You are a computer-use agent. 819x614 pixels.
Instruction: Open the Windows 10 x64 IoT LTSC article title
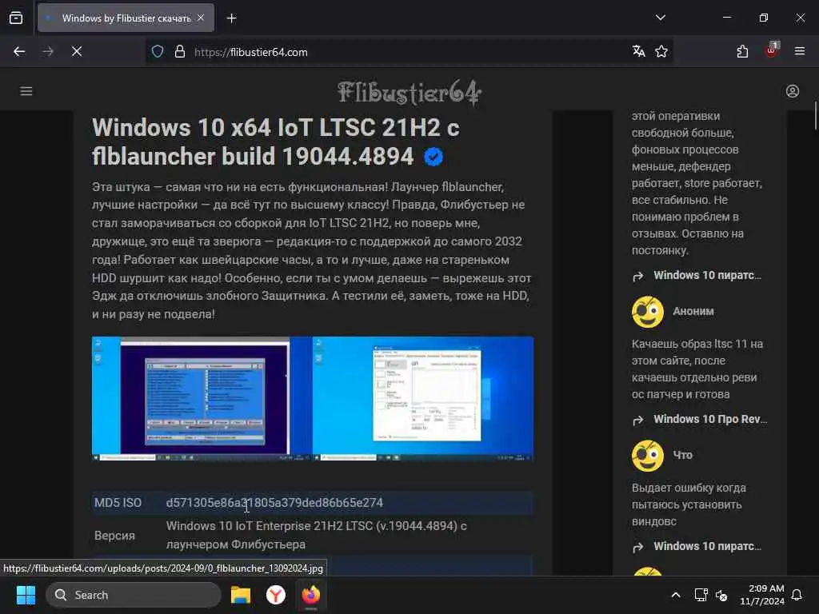click(276, 142)
